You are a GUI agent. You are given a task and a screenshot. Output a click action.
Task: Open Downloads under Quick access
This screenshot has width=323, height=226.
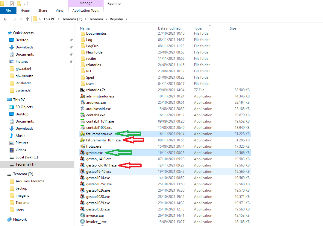tap(24, 47)
